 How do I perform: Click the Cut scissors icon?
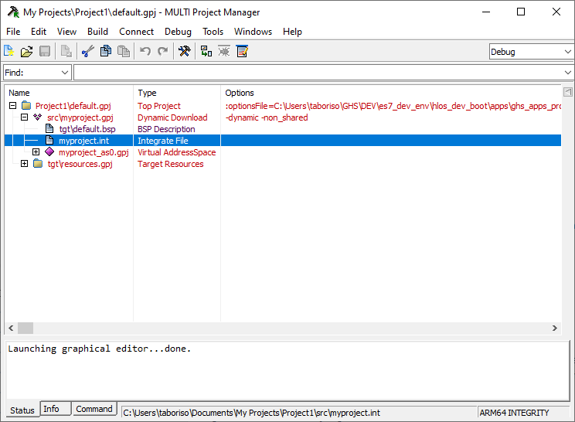point(87,52)
